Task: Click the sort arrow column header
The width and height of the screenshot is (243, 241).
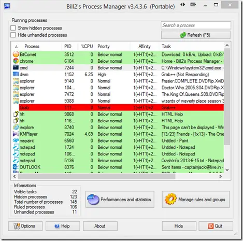Action: (17, 47)
